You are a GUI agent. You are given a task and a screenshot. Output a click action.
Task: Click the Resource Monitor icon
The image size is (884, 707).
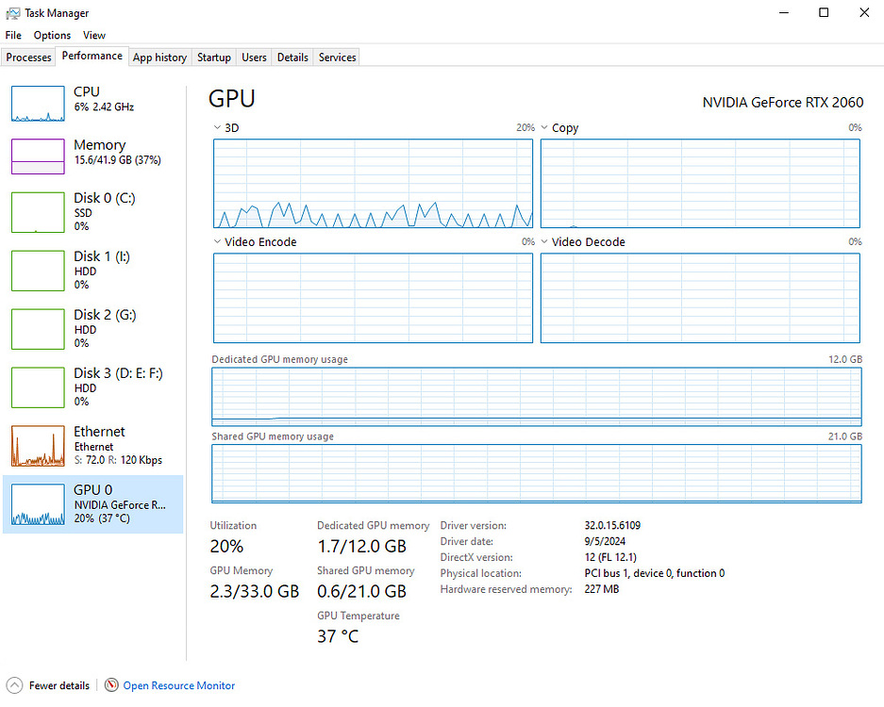[x=111, y=685]
